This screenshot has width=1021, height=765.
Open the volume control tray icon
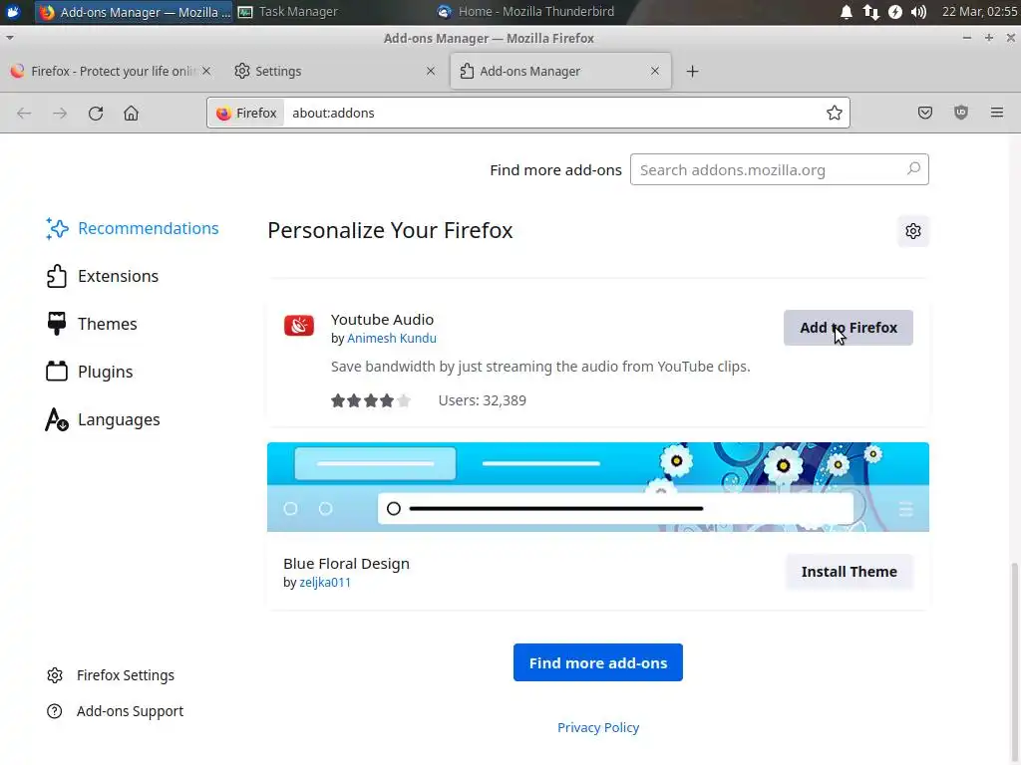(x=918, y=12)
